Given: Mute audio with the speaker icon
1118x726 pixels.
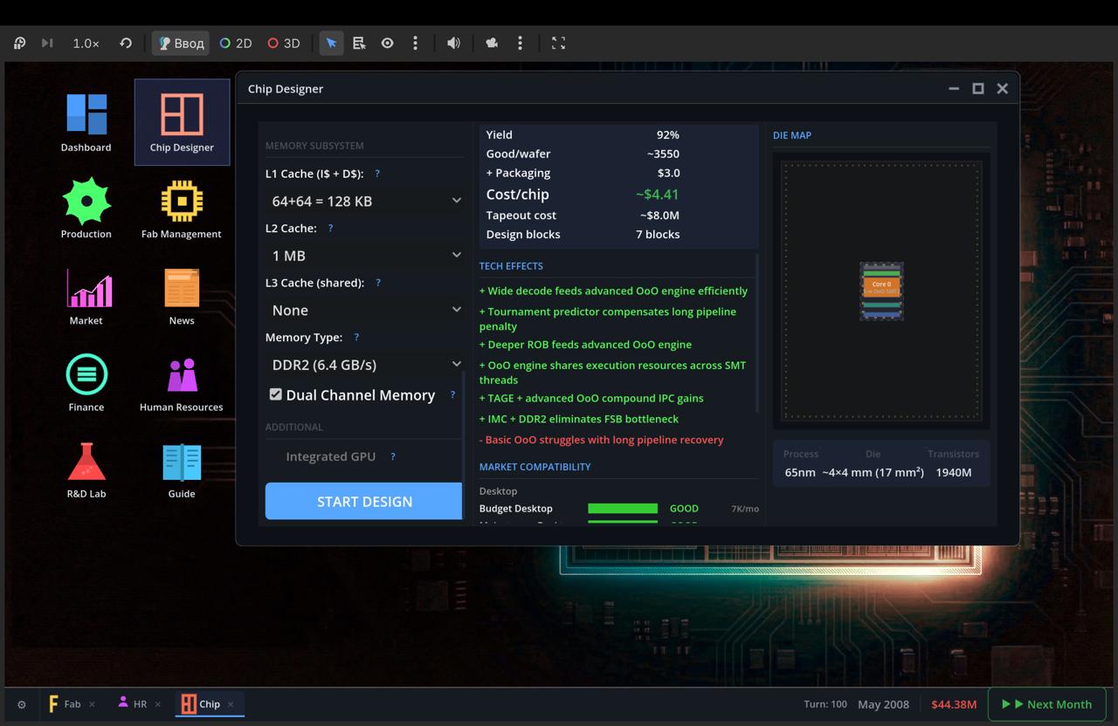Looking at the screenshot, I should [x=453, y=43].
